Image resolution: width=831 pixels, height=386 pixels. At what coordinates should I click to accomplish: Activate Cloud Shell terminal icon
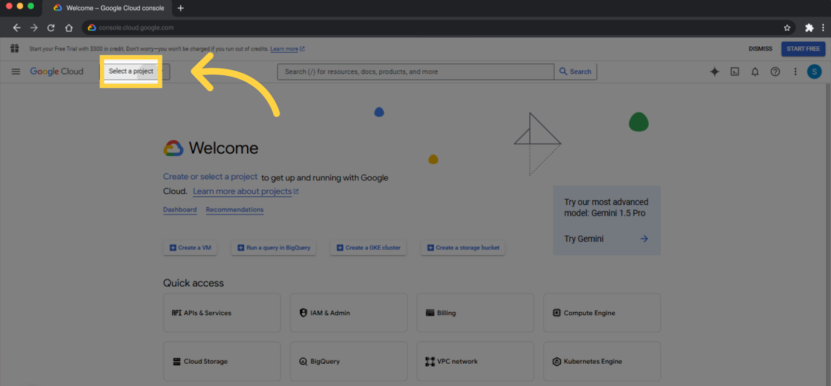coord(735,72)
